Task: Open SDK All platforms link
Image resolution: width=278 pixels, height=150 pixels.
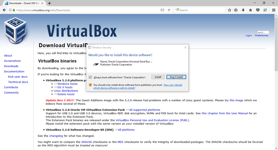Action: pyautogui.click(x=126, y=130)
